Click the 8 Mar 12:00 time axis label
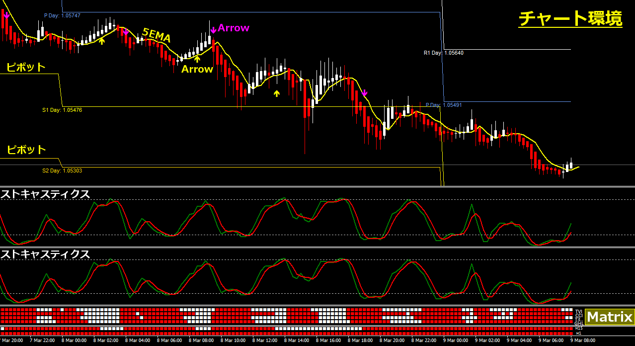The height and width of the screenshot is (346, 635). click(264, 341)
